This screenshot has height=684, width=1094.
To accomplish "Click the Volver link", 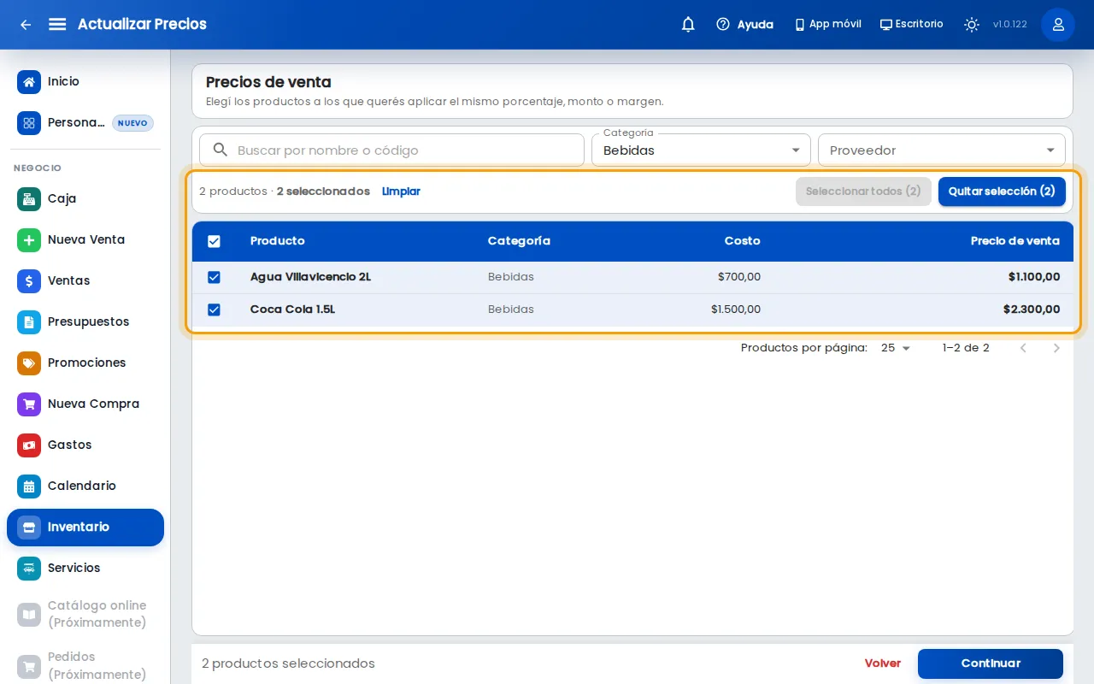I will [883, 663].
